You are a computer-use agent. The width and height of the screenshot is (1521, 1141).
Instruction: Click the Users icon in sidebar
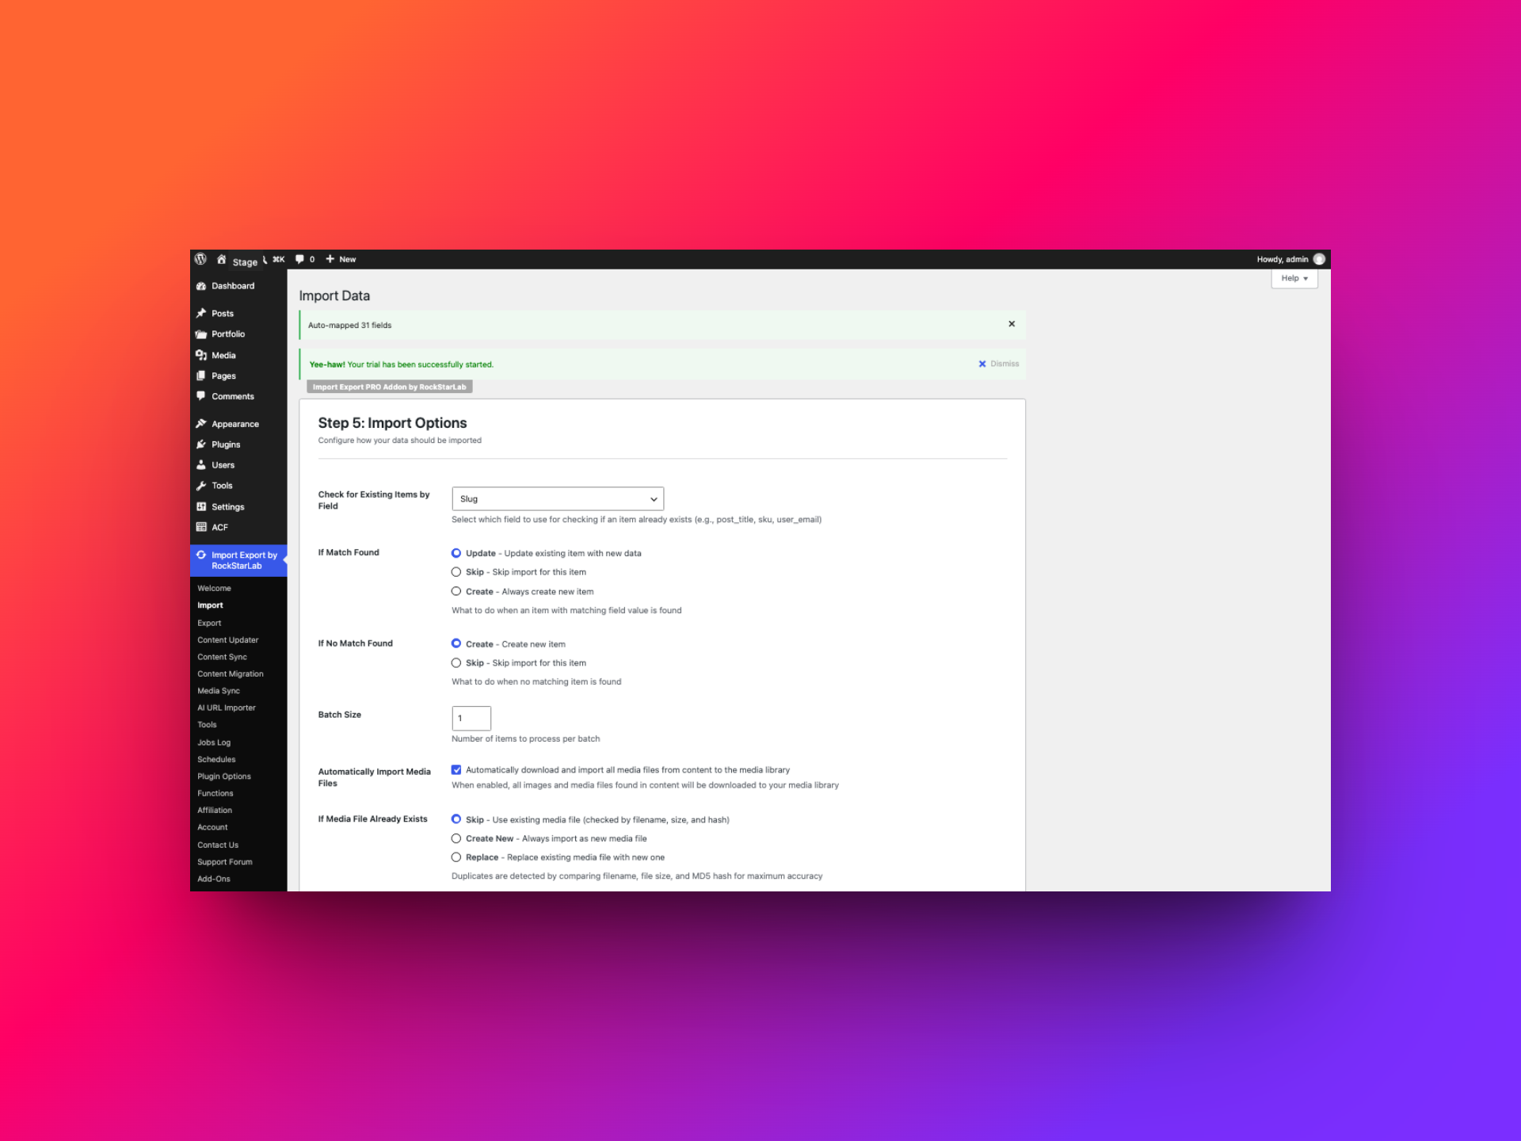201,465
